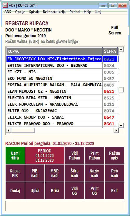Click the Print OS button

point(94,191)
